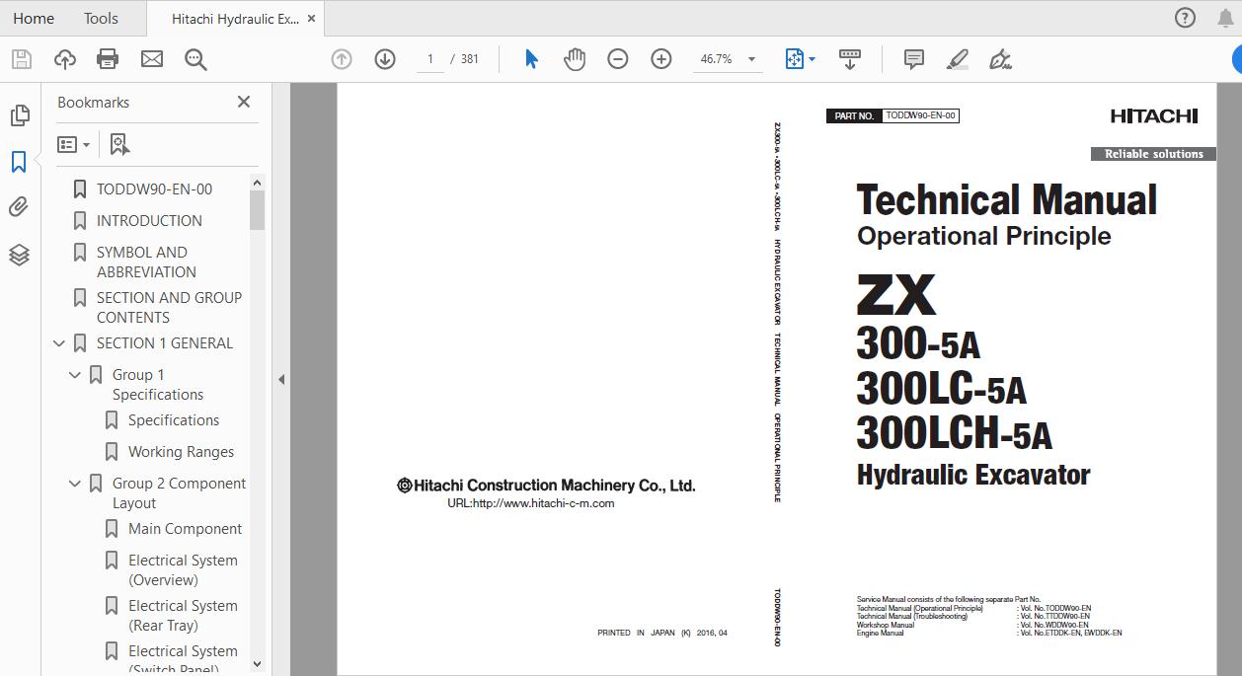Collapse the SECTION 1 GENERAL bookmark
Screen dimensions: 1242x676
59,343
